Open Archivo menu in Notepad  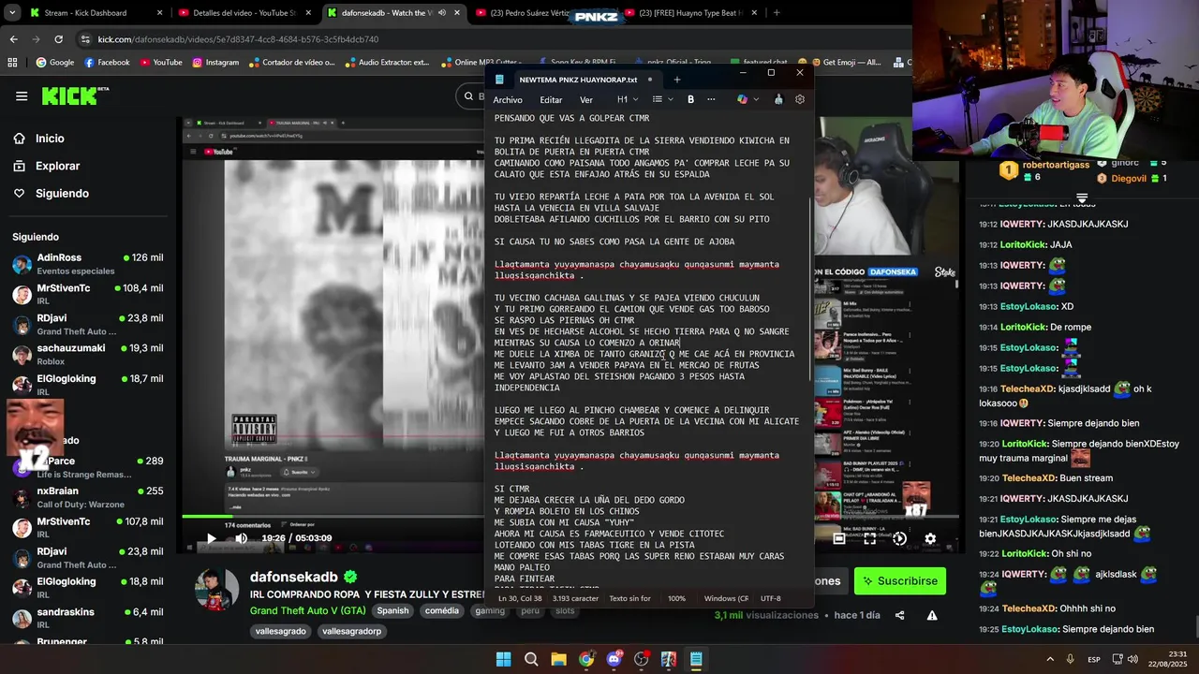coord(508,100)
